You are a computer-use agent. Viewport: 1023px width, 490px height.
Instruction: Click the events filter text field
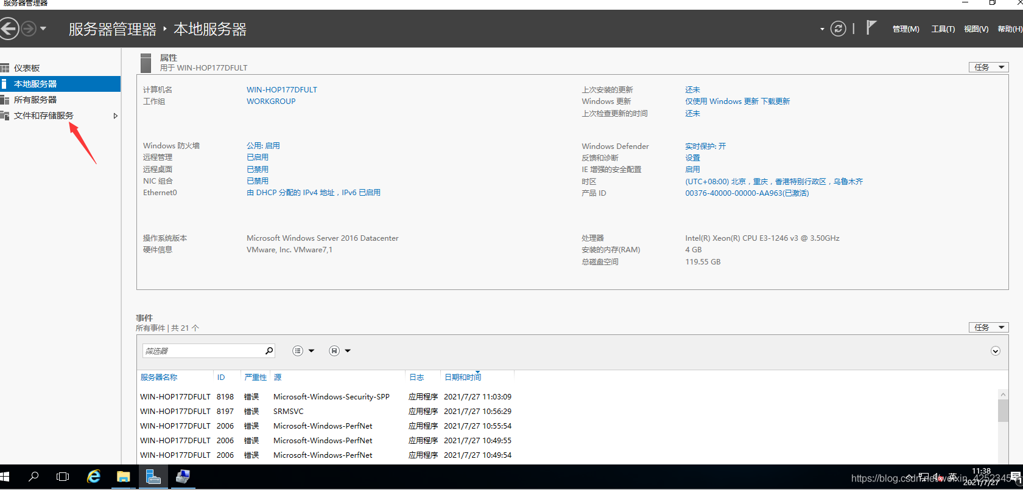coord(202,351)
